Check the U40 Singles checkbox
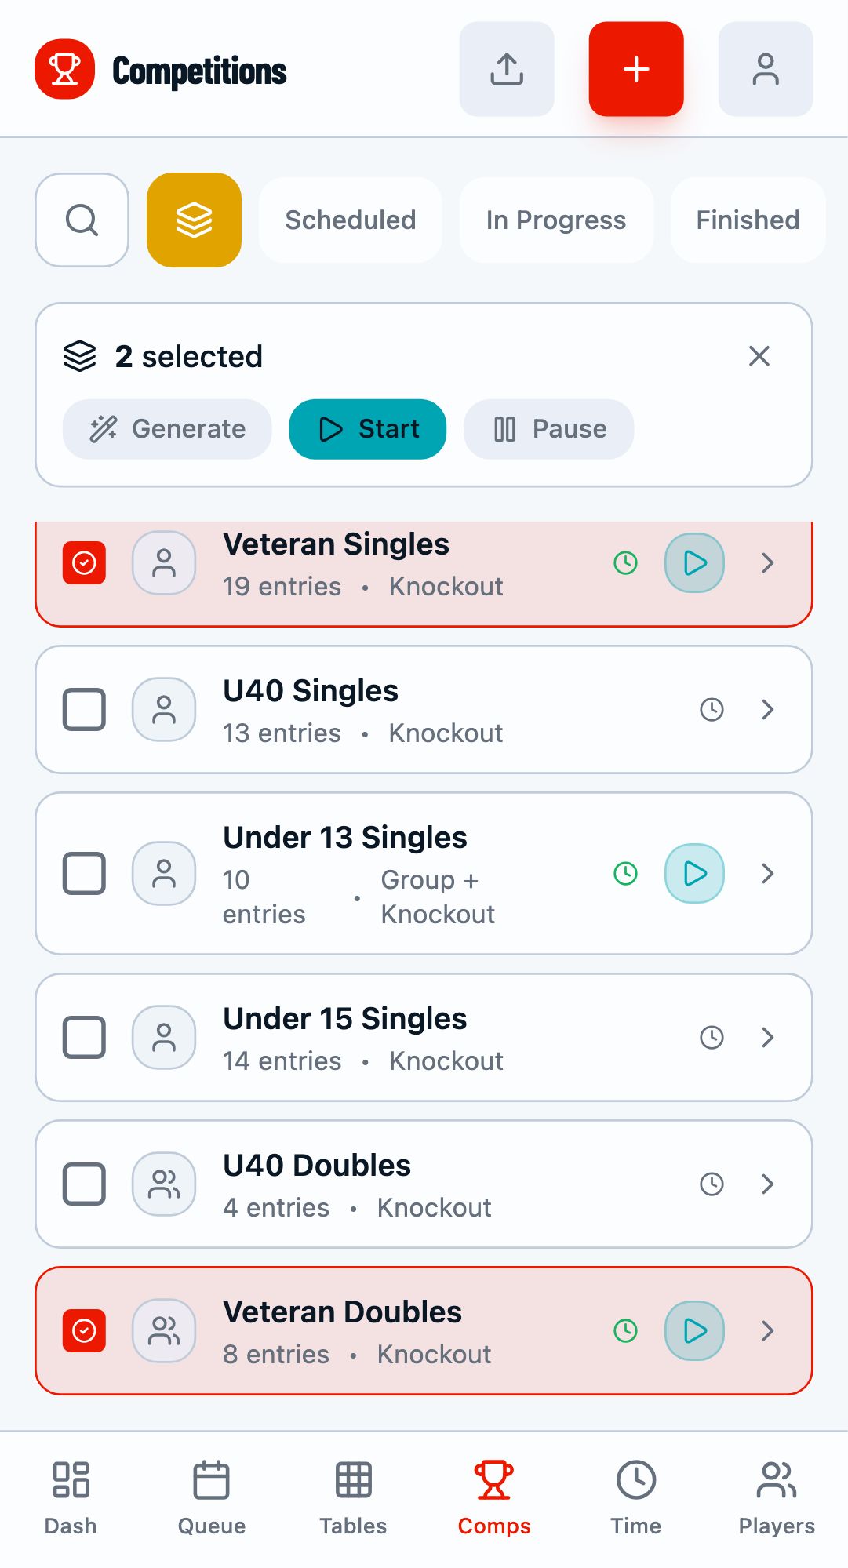 pyautogui.click(x=84, y=710)
